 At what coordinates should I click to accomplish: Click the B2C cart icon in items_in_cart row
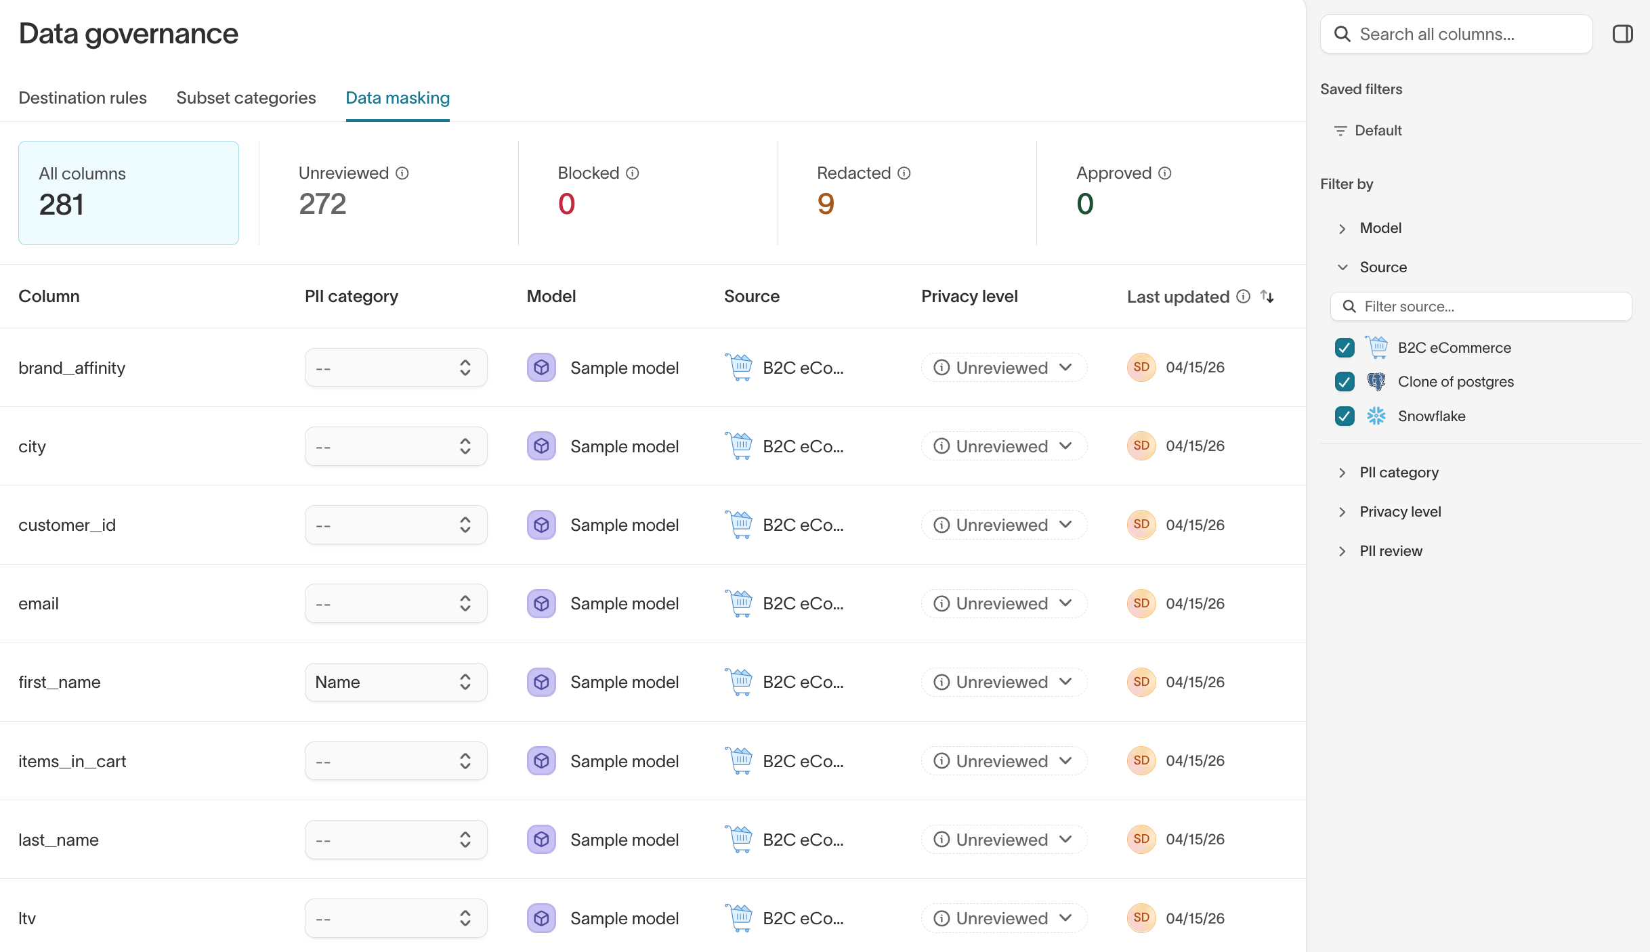coord(739,760)
